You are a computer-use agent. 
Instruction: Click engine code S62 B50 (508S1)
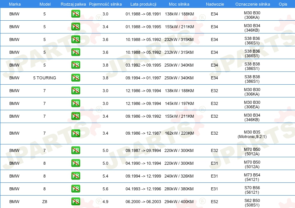coord(252,203)
